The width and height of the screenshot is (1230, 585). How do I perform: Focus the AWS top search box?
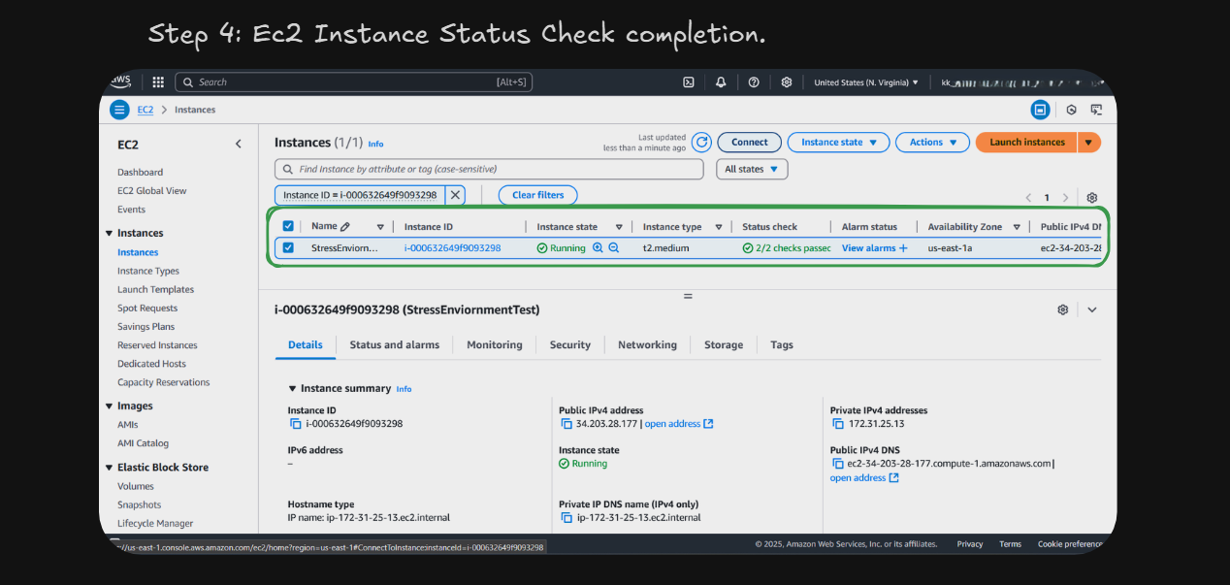point(353,82)
